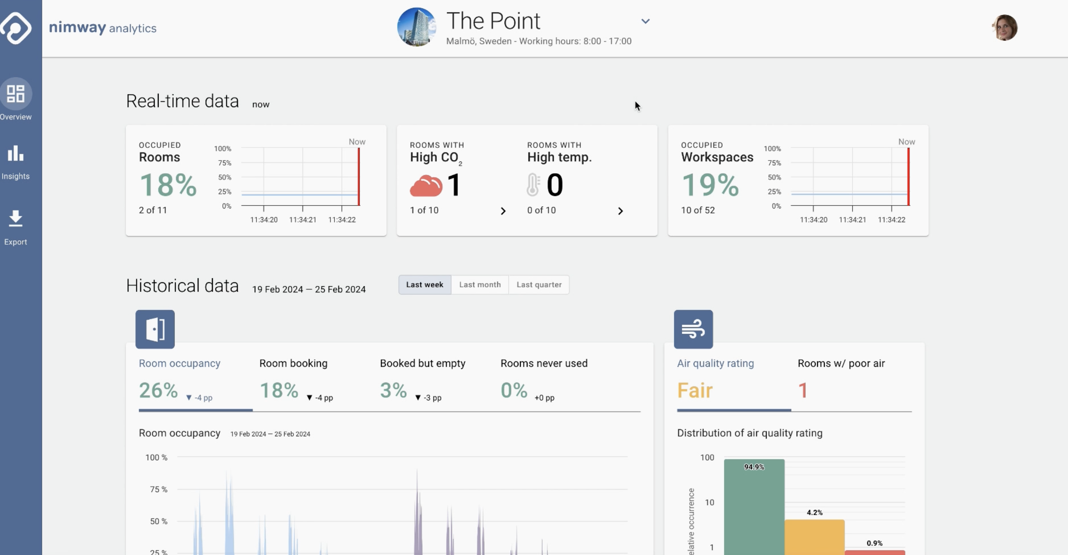Open the Insights section in the sidebar
This screenshot has height=555, width=1068.
(16, 160)
